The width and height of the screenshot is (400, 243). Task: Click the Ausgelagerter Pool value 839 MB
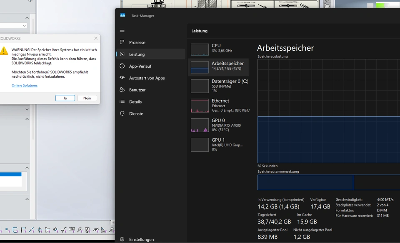tap(267, 237)
